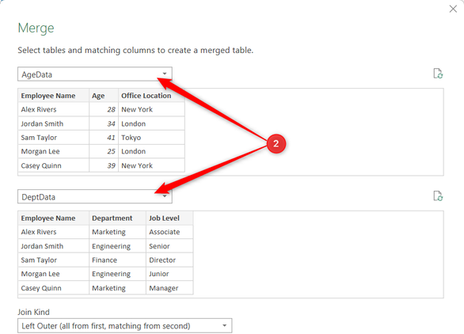Click London cell in Morgan Lee row

pos(151,151)
